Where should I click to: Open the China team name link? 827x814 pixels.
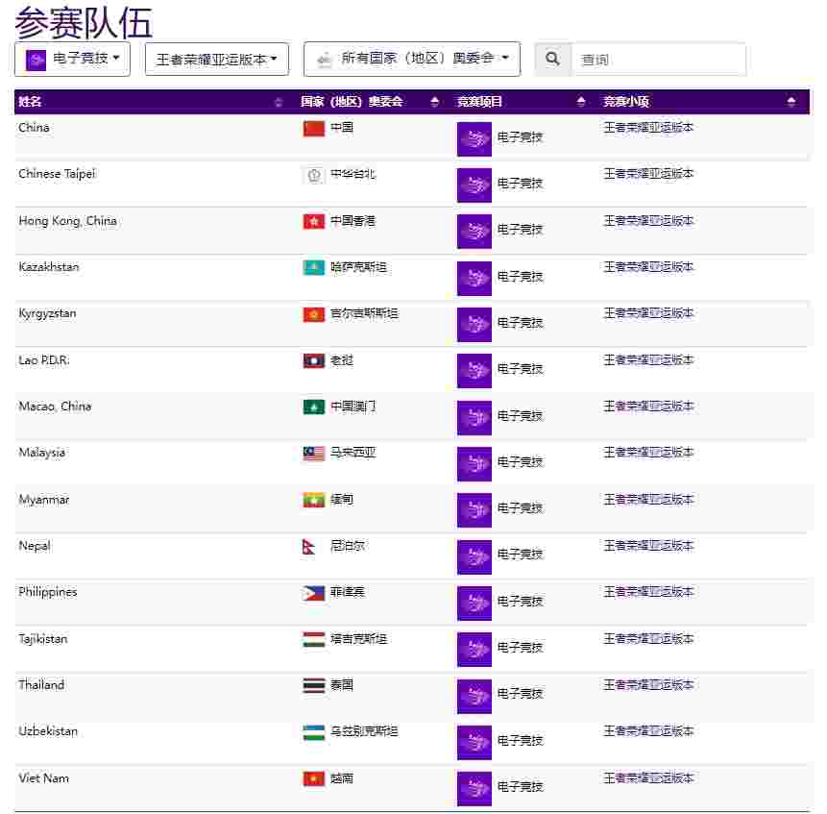tap(34, 128)
